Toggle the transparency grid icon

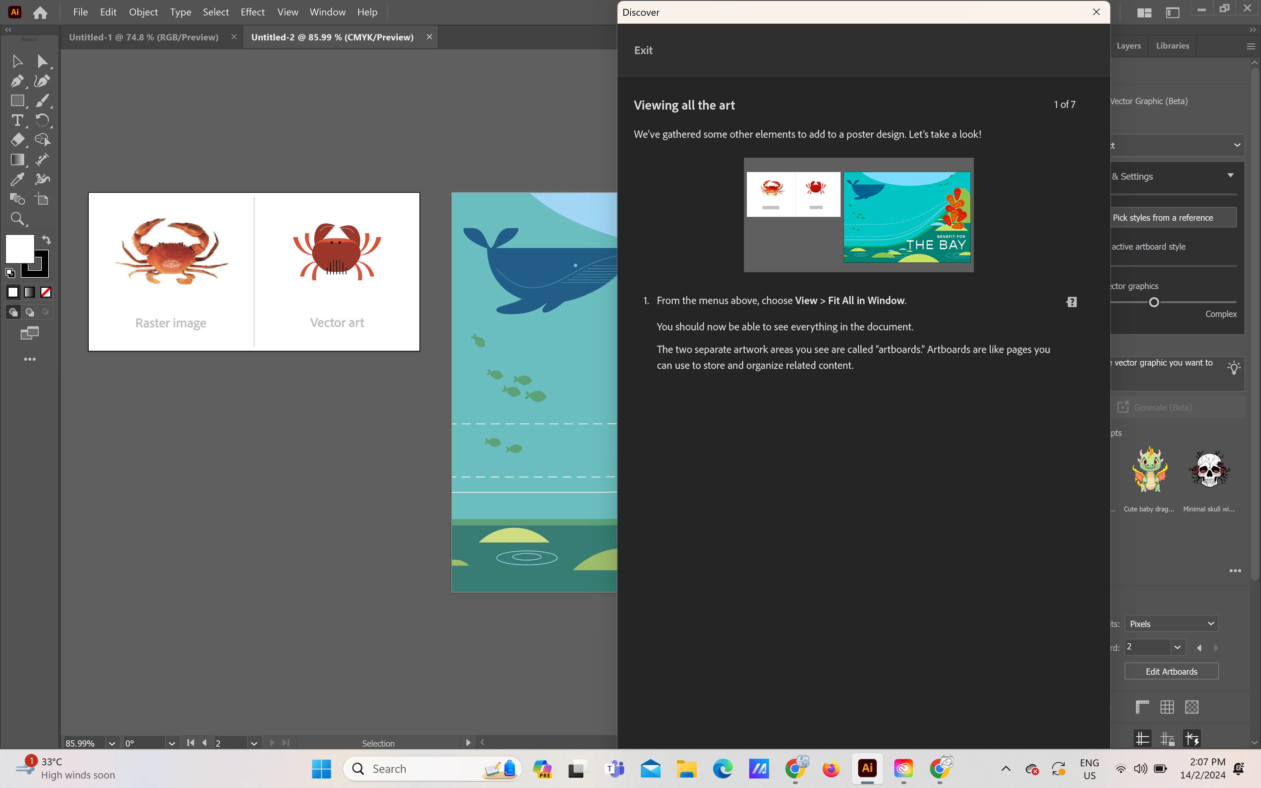[1192, 707]
